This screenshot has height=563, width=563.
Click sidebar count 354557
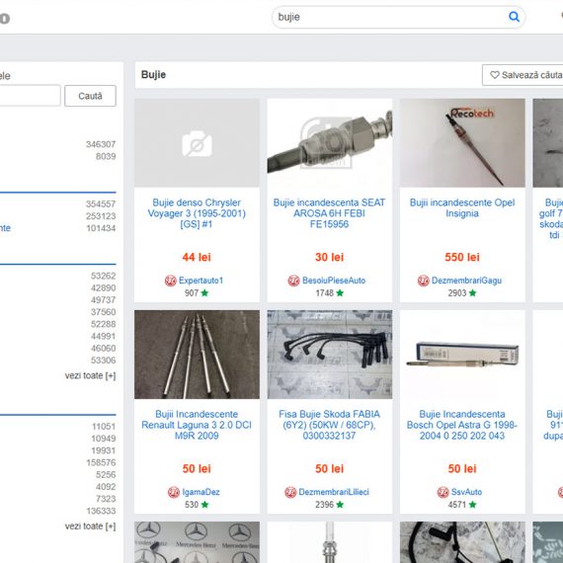click(101, 203)
